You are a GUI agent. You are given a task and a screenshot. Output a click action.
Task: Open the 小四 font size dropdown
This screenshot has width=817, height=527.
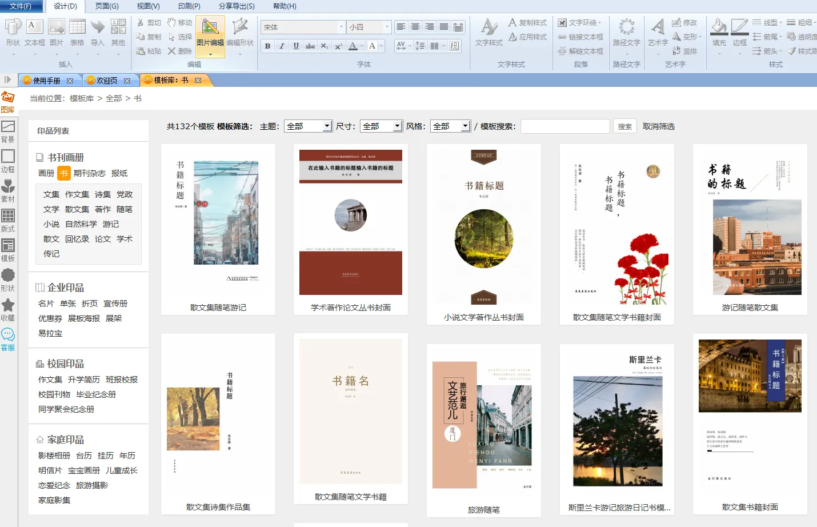point(387,27)
